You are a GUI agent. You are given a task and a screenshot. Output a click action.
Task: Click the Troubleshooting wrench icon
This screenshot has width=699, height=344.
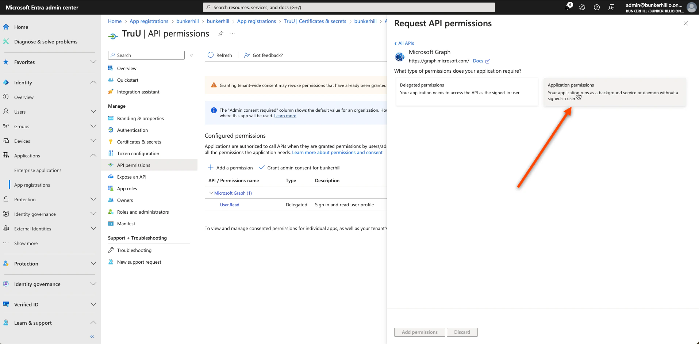coord(111,250)
